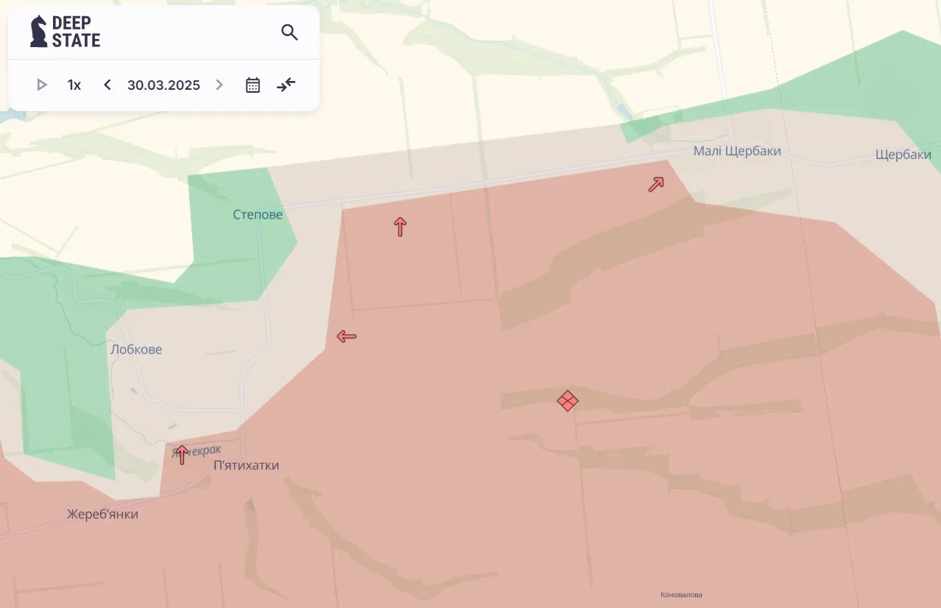Click the Щербаки label on the map

(x=903, y=155)
